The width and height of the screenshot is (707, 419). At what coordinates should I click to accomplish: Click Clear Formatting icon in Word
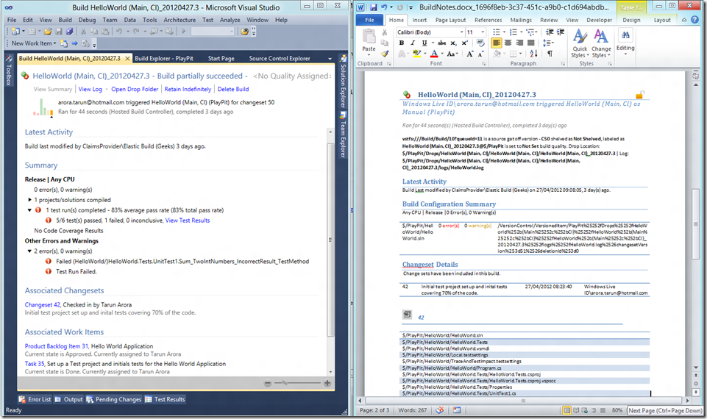480,43
